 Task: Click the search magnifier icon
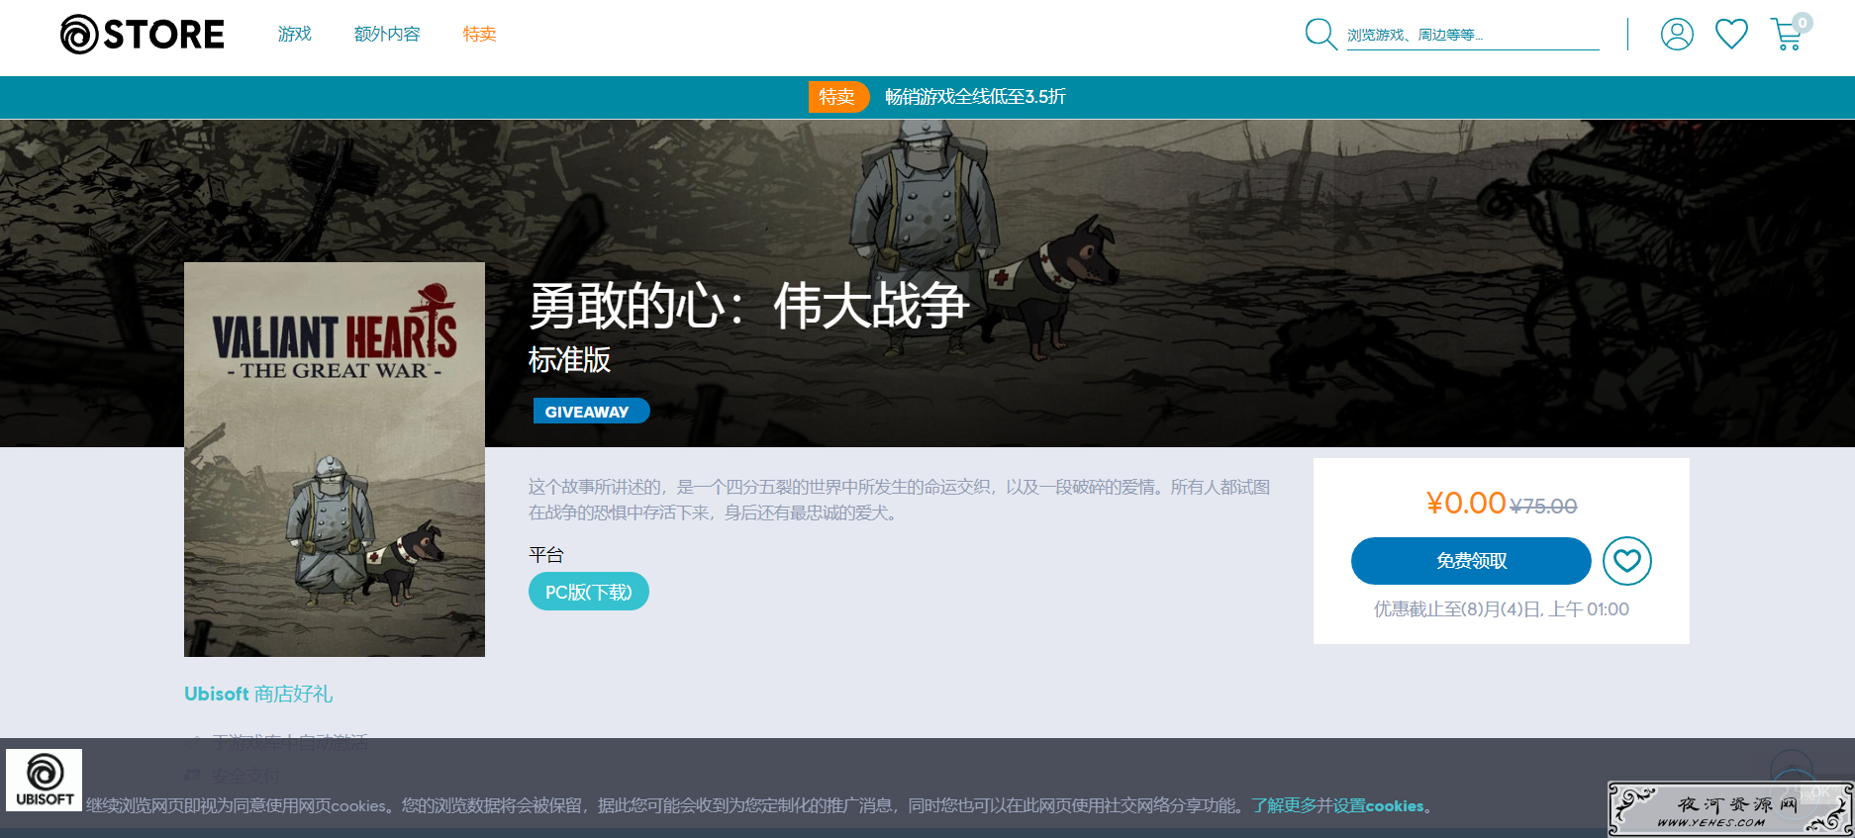tap(1320, 35)
